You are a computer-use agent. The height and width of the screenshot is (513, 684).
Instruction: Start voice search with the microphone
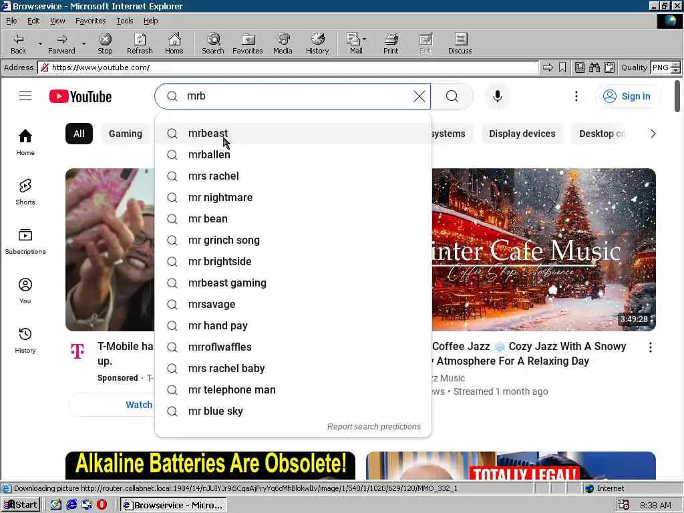[497, 96]
